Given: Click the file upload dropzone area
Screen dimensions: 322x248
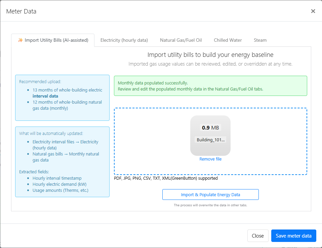Looking at the screenshot, I should (210, 141).
